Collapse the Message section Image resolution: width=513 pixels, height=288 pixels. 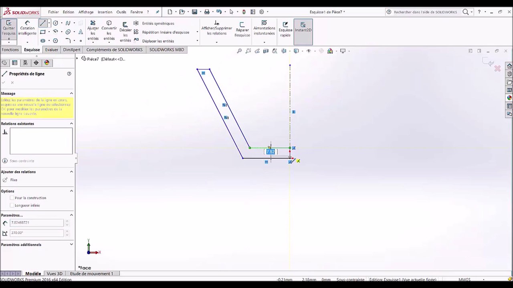click(x=71, y=93)
